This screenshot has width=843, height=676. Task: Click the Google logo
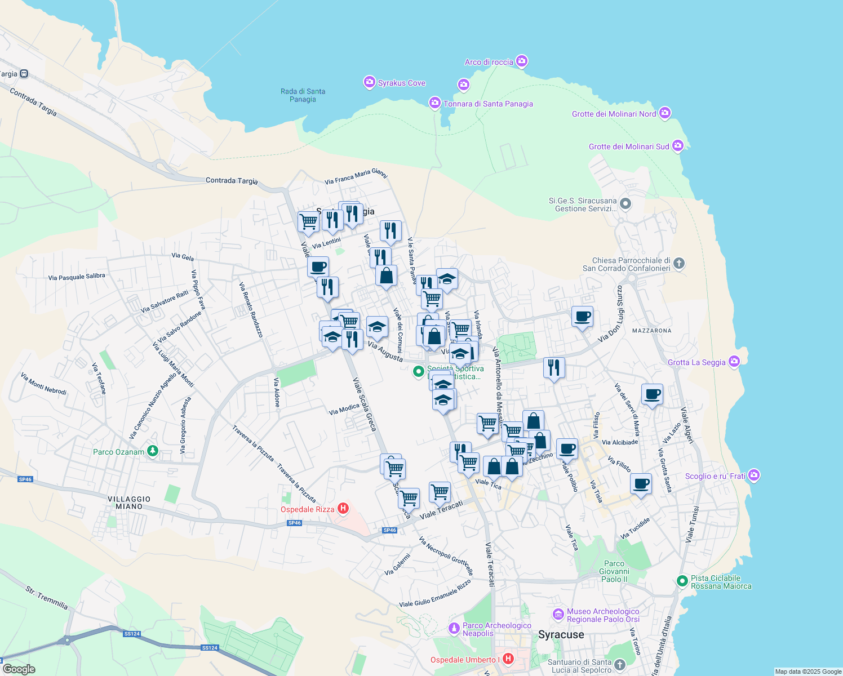pos(19,669)
